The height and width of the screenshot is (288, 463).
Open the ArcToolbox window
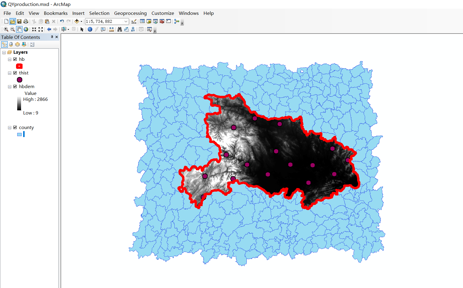[x=162, y=21]
